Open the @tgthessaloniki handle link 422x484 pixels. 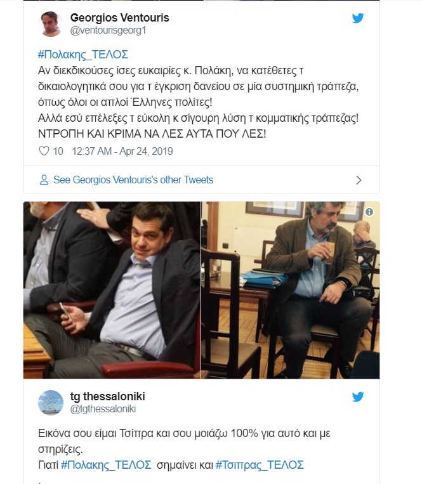(x=103, y=409)
